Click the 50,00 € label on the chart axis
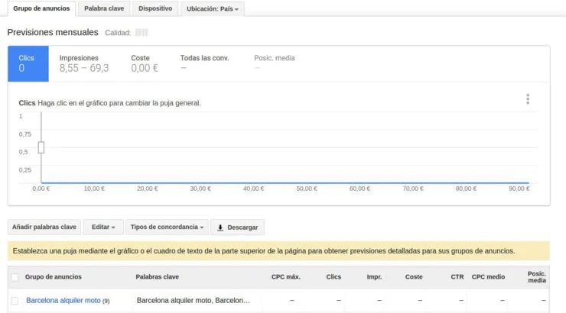Viewport: 566px width, 313px height. [x=307, y=189]
